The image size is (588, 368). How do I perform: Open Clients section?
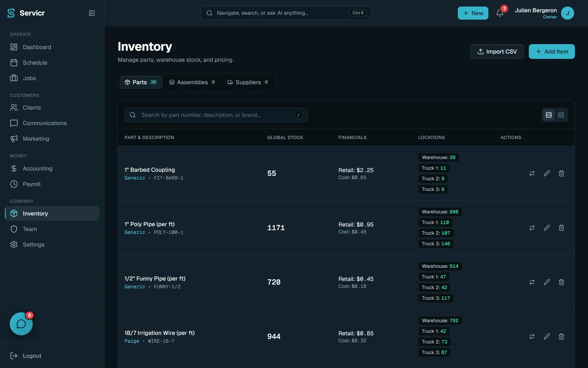pos(52,107)
